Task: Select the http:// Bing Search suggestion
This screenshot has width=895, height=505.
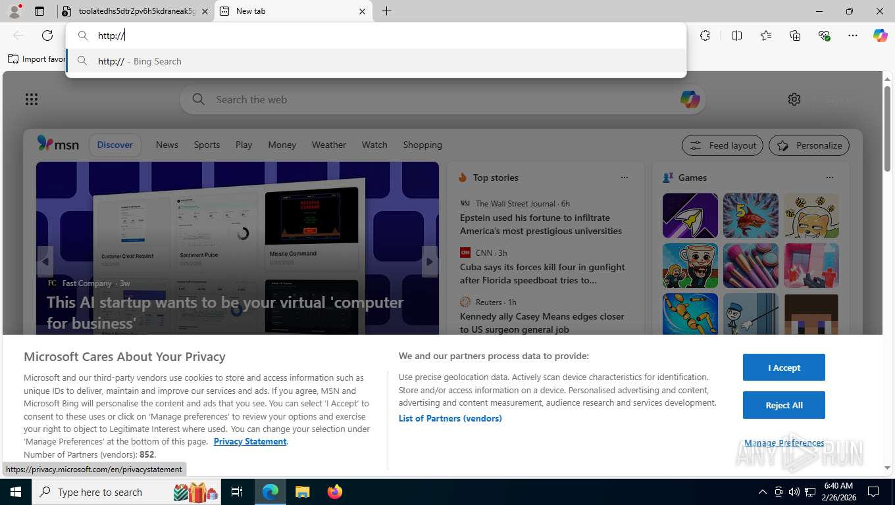Action: [x=376, y=61]
